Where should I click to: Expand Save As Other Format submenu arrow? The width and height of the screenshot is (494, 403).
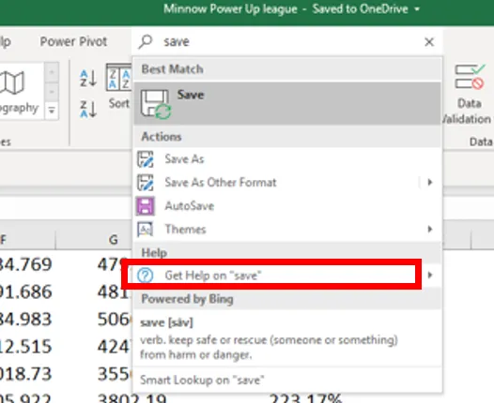point(430,183)
